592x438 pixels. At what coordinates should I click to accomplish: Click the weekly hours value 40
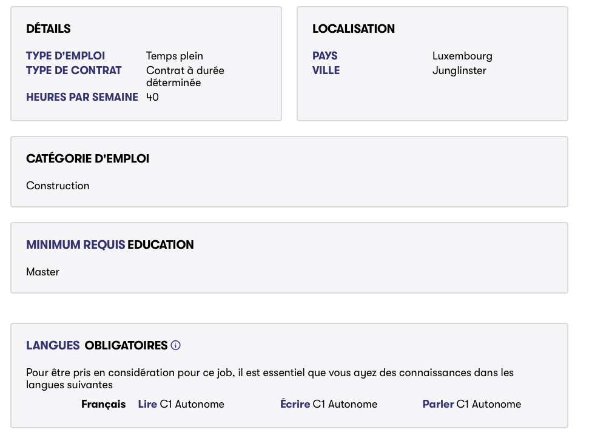152,97
